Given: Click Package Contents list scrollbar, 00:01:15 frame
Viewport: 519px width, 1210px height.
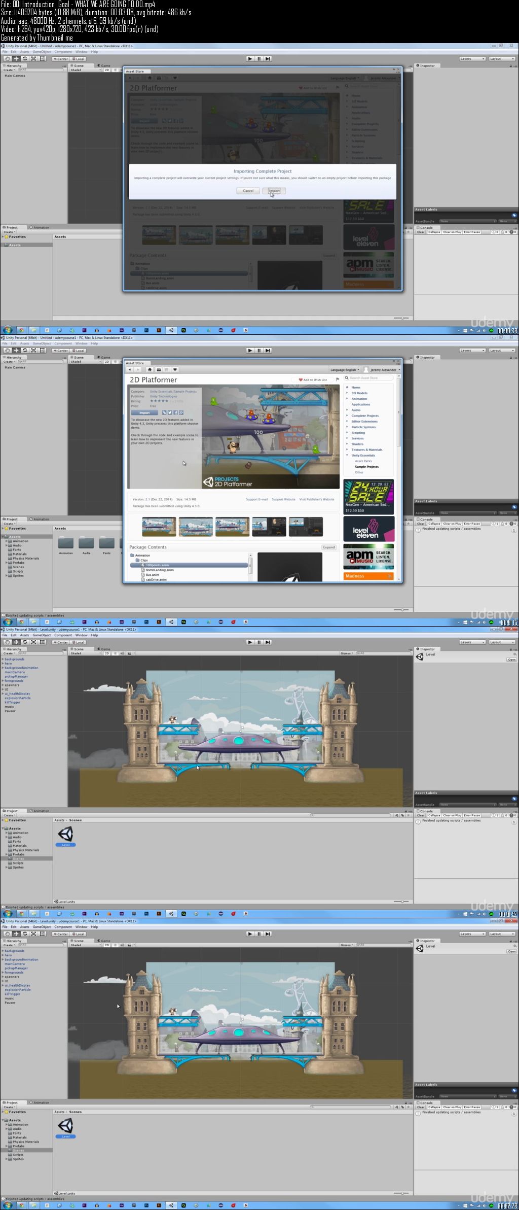Looking at the screenshot, I should [250, 566].
